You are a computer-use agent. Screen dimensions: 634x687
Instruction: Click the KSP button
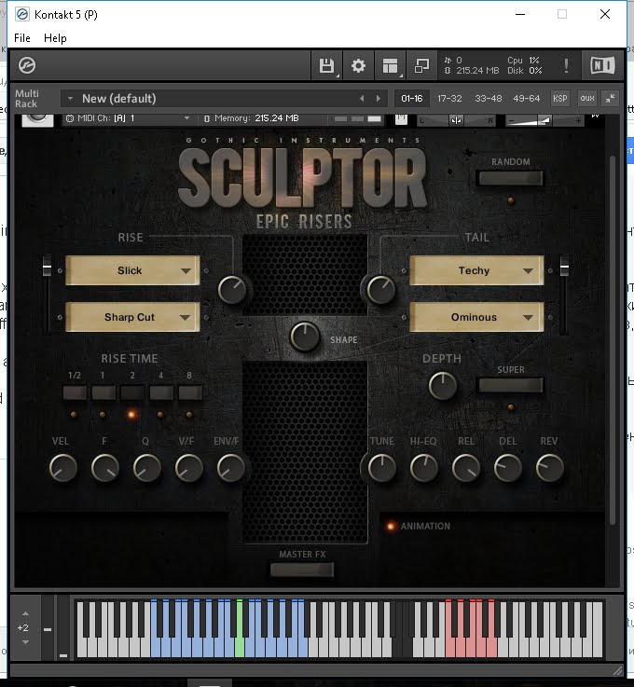click(x=560, y=98)
